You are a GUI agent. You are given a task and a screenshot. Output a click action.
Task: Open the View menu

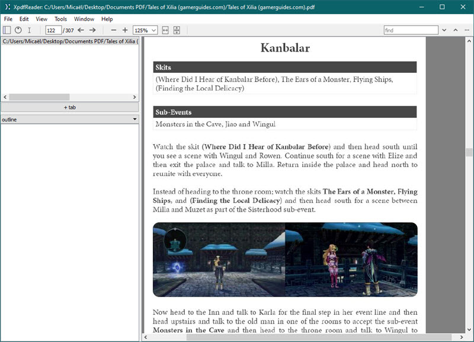click(41, 19)
